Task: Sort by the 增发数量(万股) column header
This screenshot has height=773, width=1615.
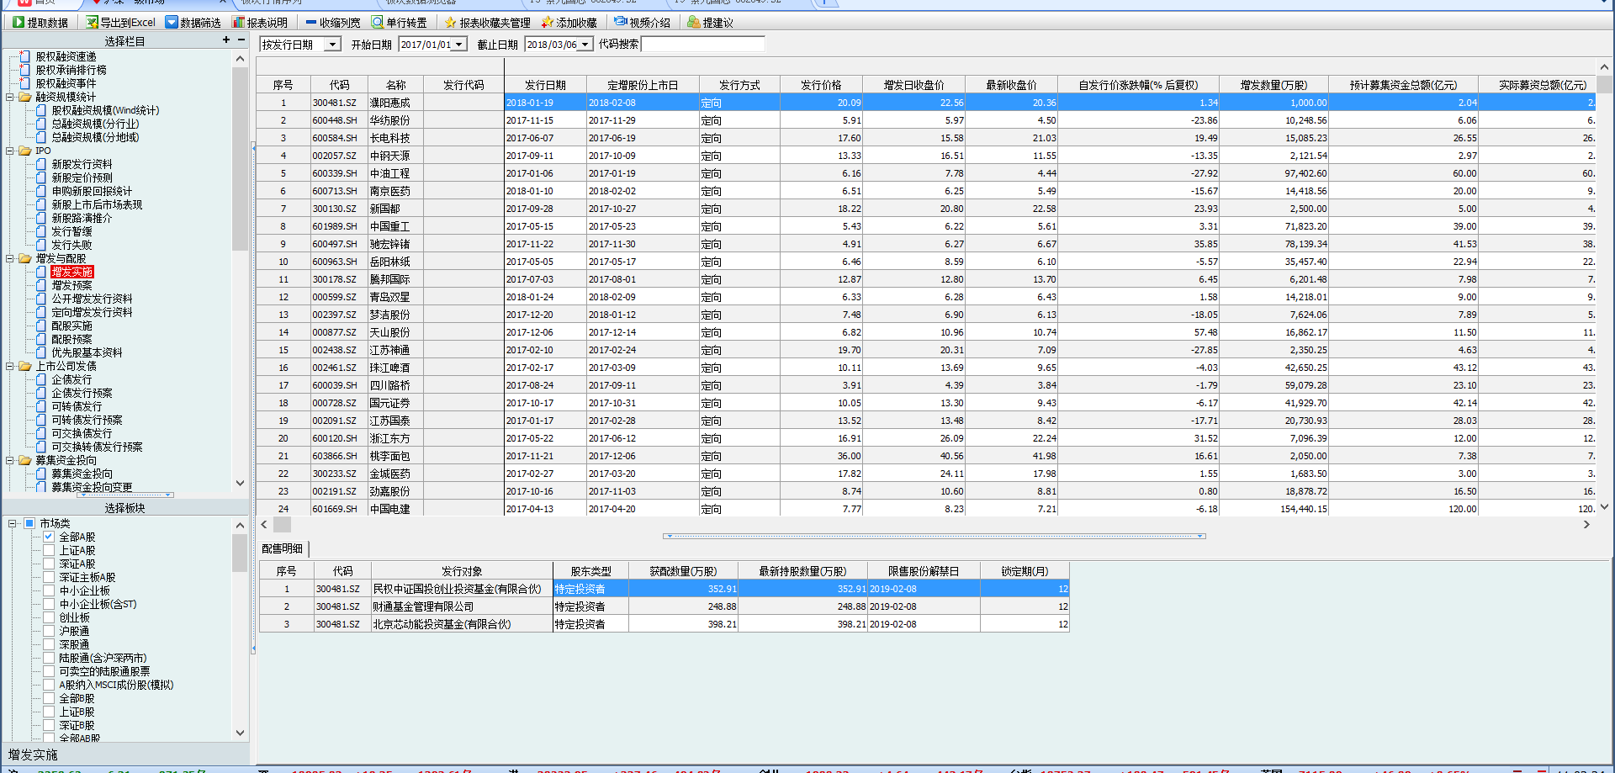Action: (x=1274, y=85)
